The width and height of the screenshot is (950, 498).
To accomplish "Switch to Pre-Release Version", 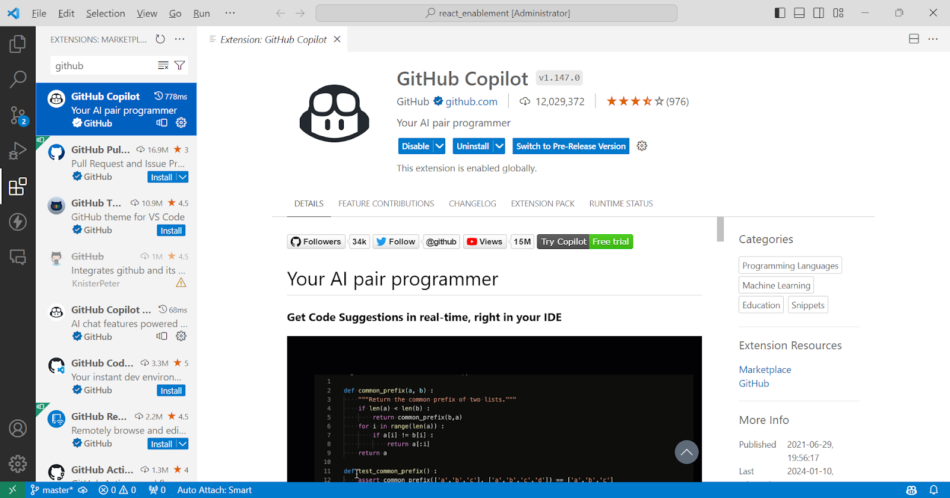I will click(571, 146).
